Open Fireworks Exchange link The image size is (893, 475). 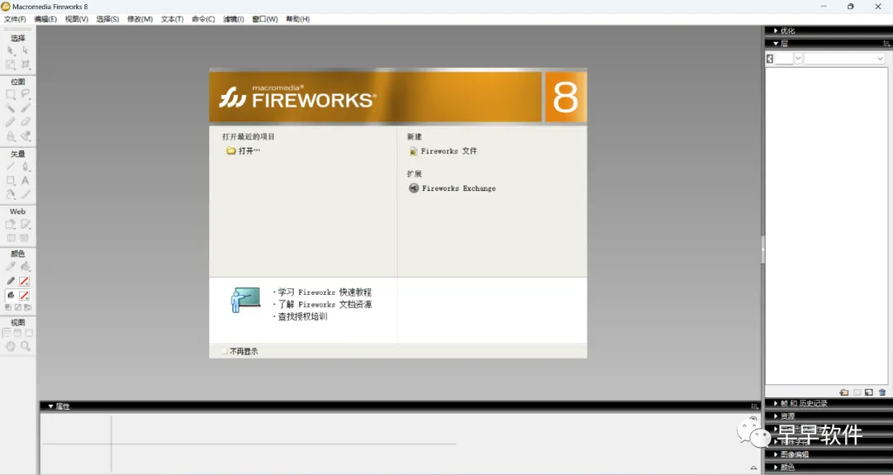[x=452, y=188]
